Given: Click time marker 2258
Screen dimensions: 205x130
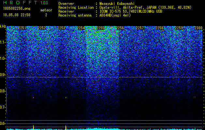Looking at the screenshot, I should click(x=159, y=28).
